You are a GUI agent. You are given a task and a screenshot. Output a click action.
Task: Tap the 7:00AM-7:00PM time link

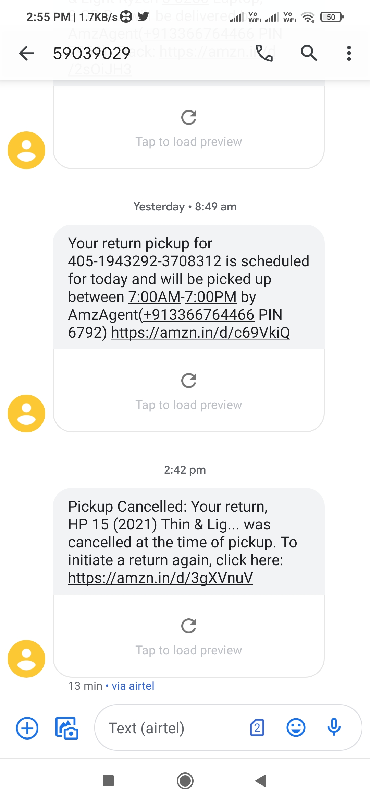182,297
